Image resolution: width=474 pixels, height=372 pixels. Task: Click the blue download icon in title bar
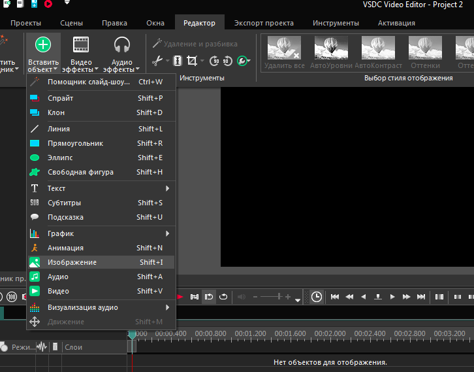tap(34, 4)
